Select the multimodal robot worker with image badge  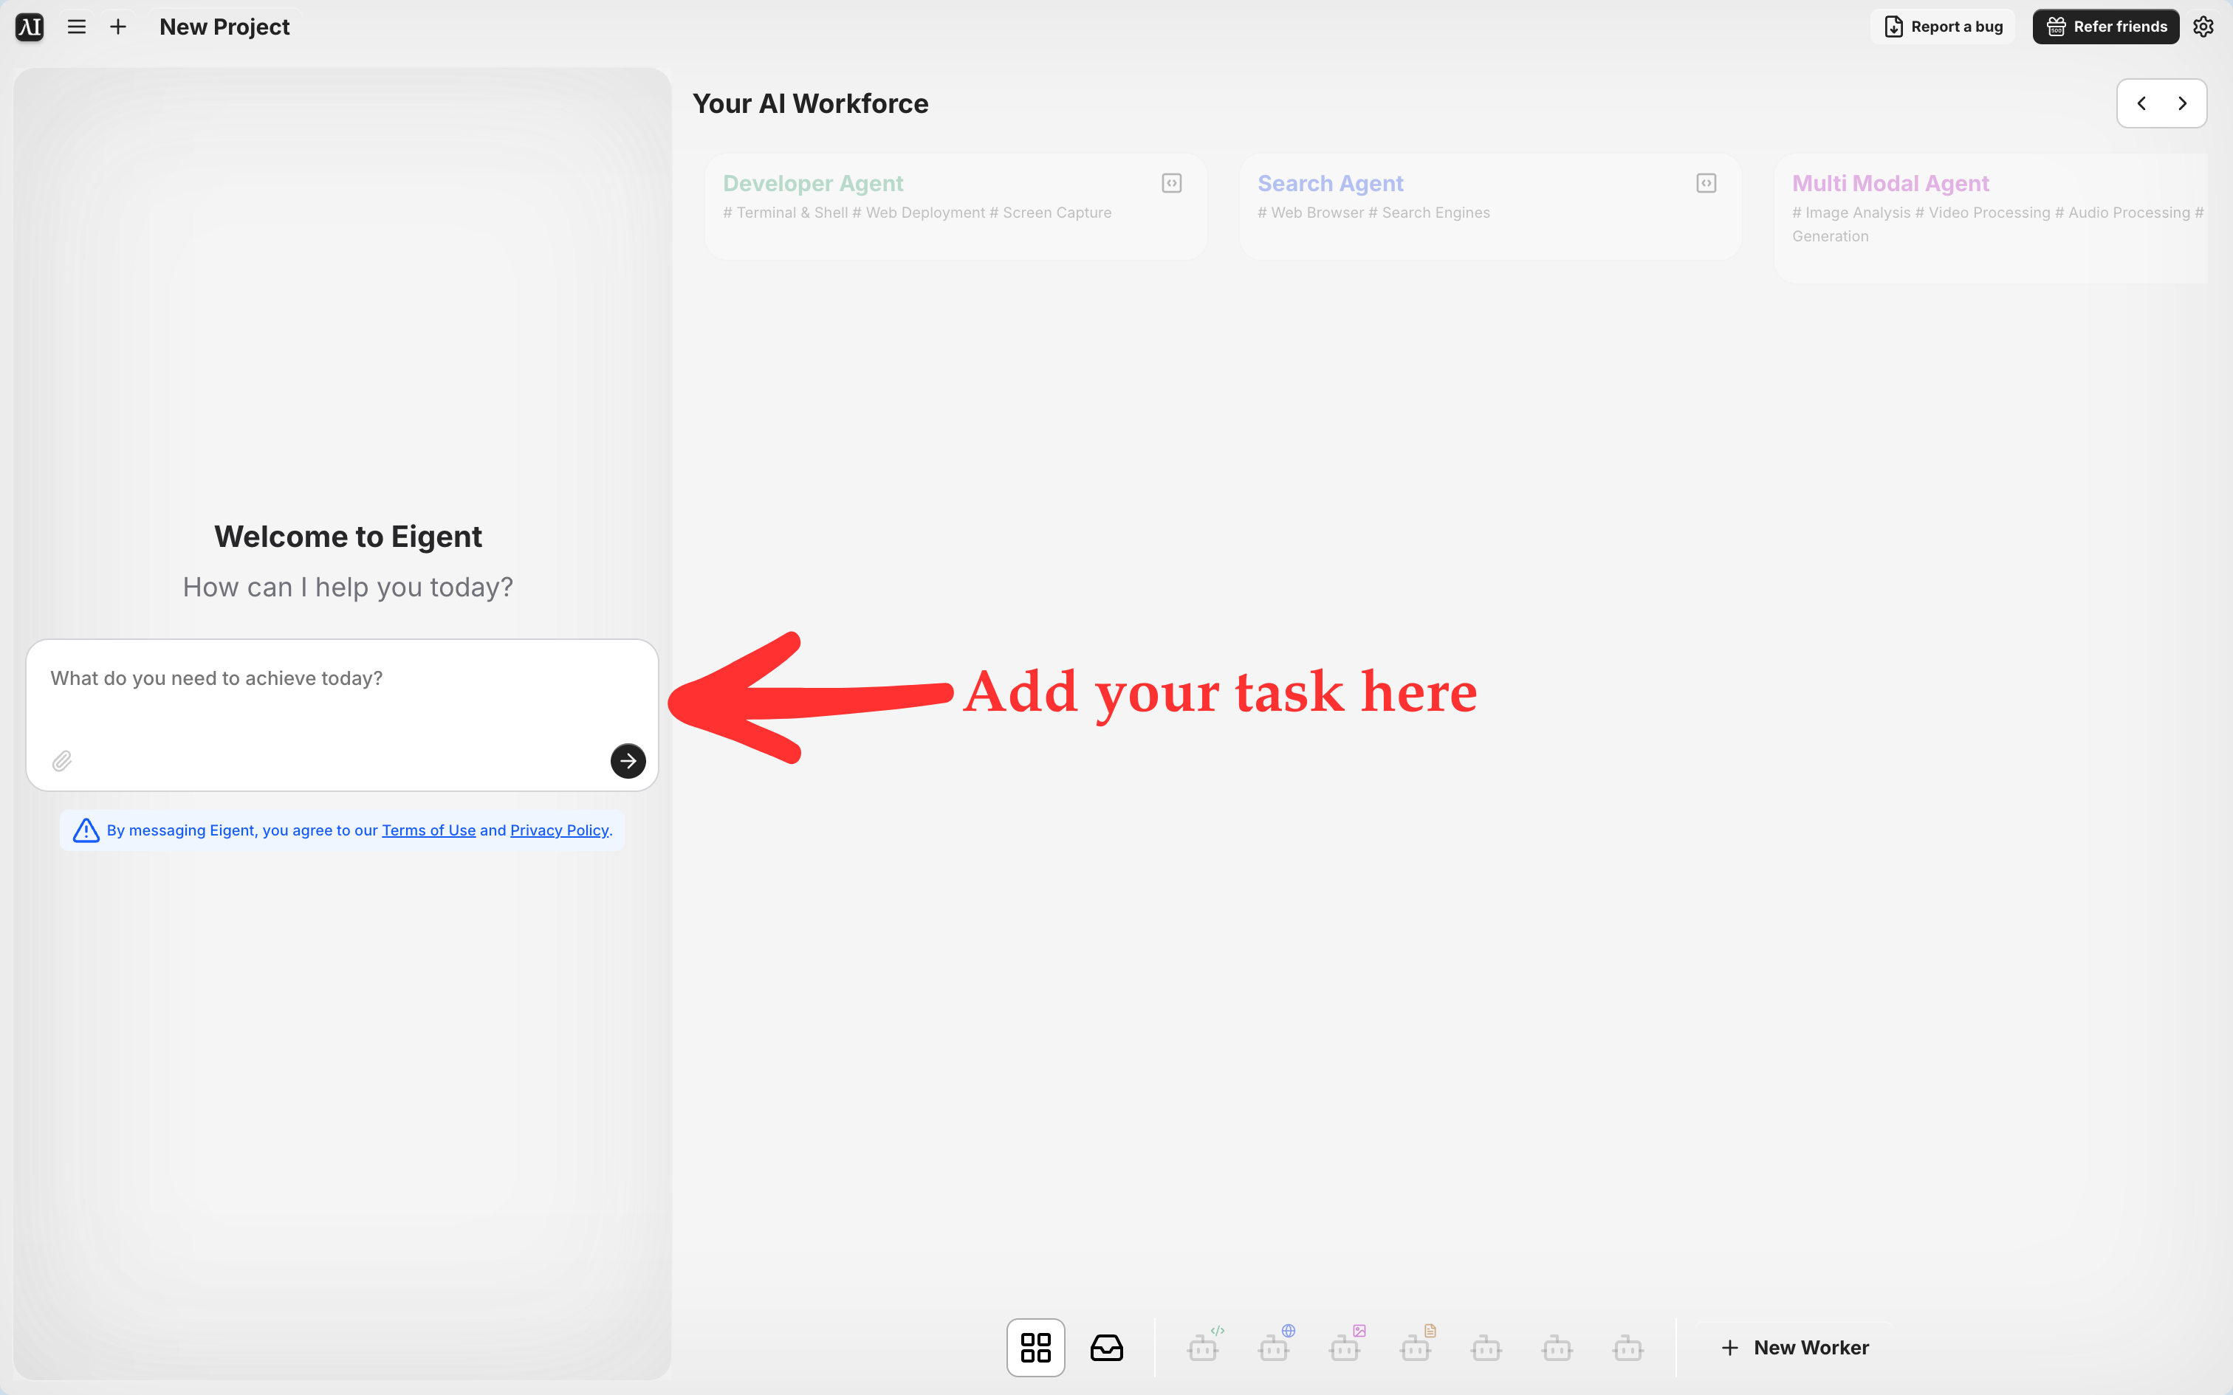tap(1347, 1345)
